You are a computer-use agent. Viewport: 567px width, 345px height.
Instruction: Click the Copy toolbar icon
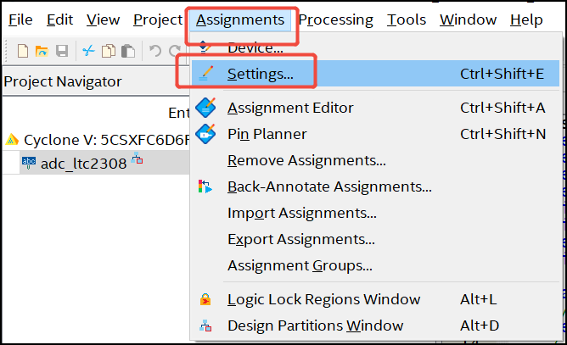108,51
